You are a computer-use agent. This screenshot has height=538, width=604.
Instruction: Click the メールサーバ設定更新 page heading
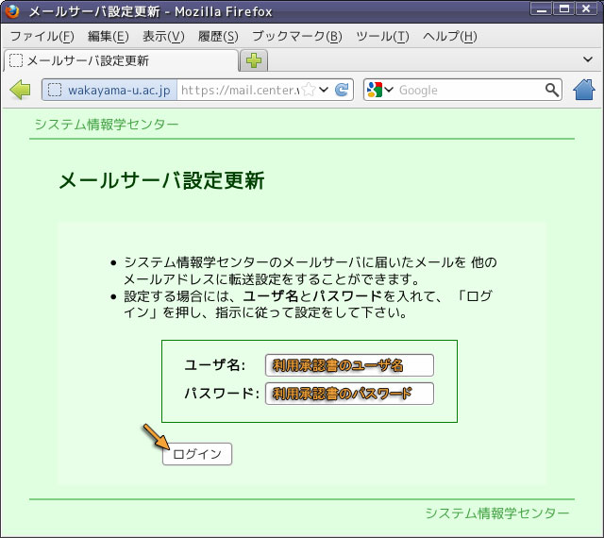161,180
